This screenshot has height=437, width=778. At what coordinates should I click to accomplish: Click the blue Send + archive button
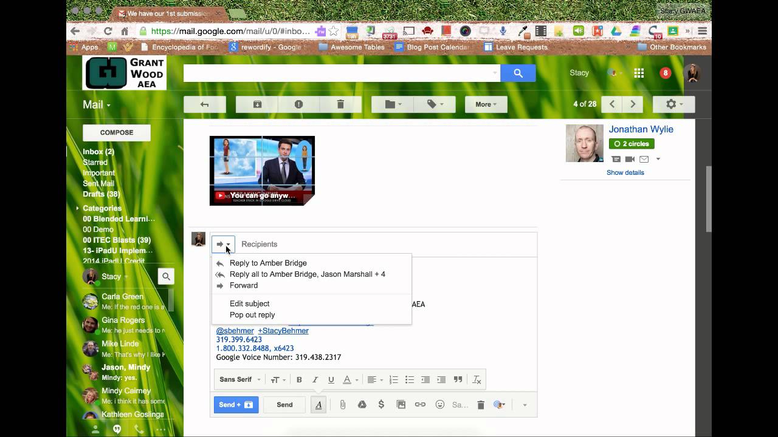click(236, 405)
